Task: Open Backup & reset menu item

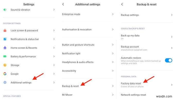Action: click(87, 86)
